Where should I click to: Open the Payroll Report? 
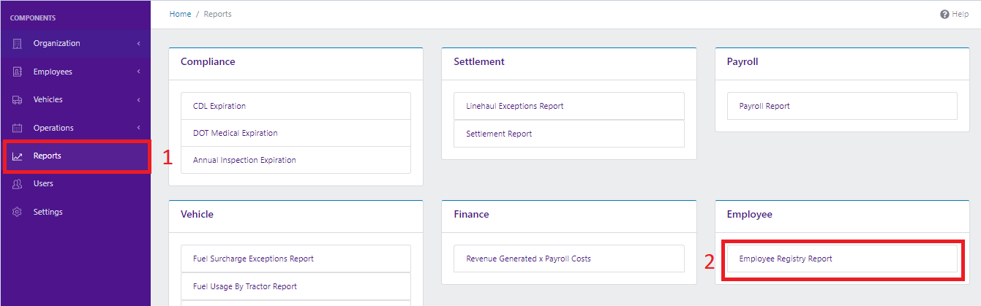[764, 106]
